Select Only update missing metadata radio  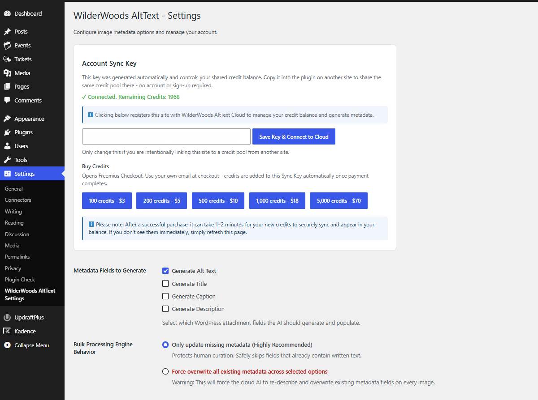pyautogui.click(x=165, y=345)
